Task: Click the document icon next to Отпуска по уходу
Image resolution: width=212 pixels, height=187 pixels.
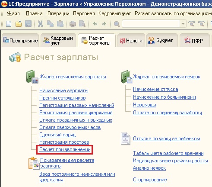Action: coord(125,139)
